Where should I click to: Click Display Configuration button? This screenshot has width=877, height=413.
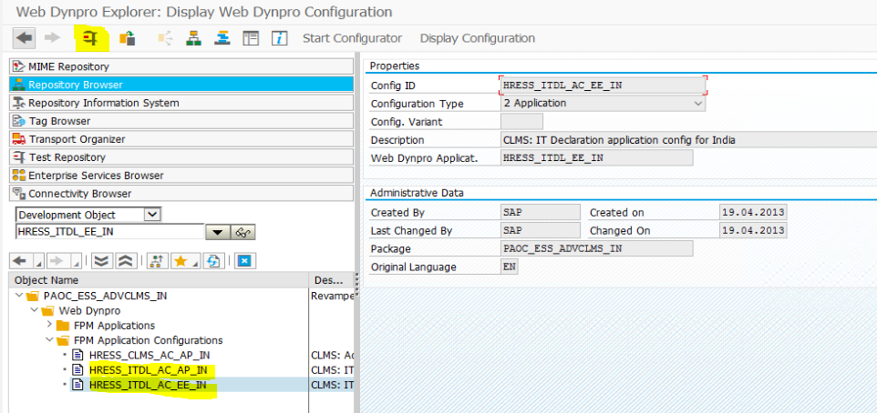pos(477,38)
